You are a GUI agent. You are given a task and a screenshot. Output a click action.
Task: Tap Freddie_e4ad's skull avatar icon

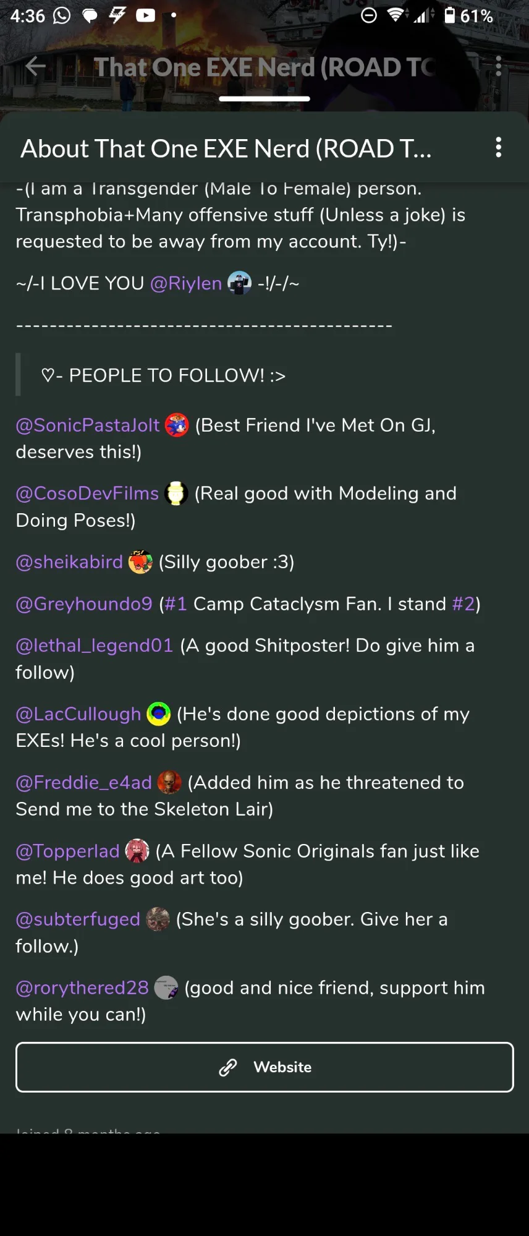click(169, 783)
